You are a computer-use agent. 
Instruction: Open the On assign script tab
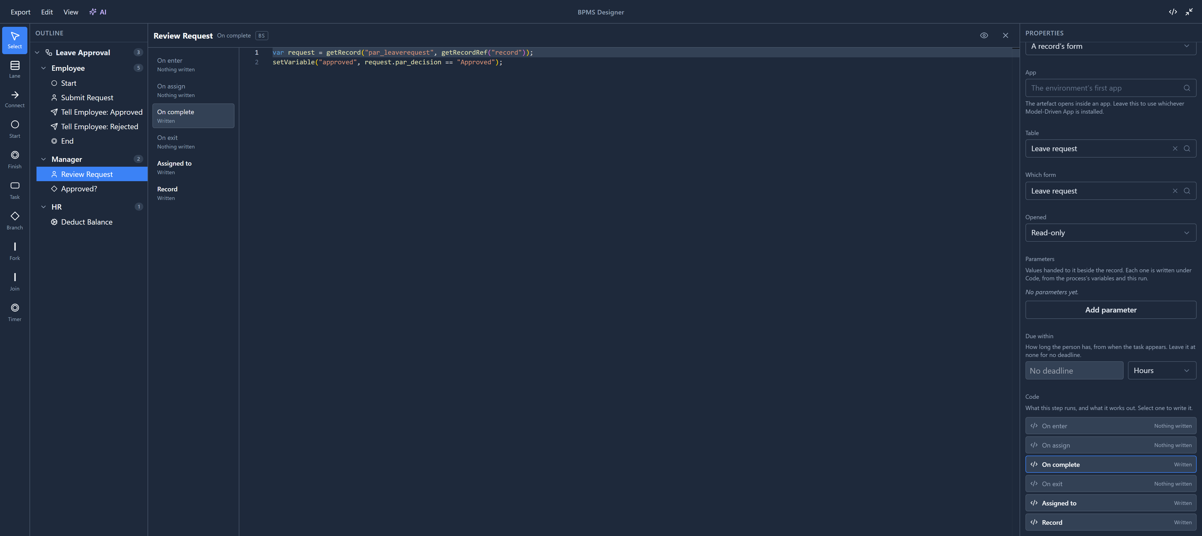tap(193, 90)
